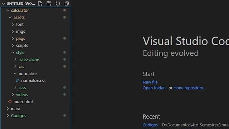Viewport: 229px width, 129px height.
Task: Select the .sass-cache folder label
Action: pyautogui.click(x=29, y=59)
